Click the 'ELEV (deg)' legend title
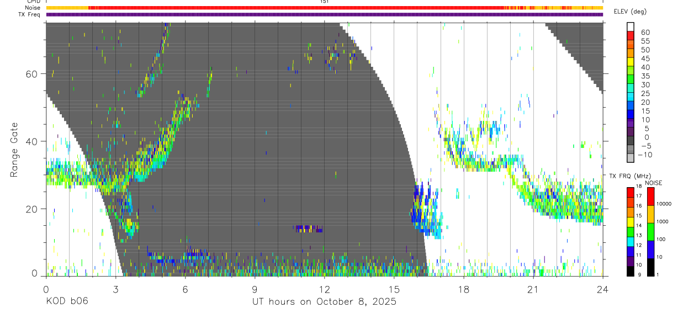The height and width of the screenshot is (313, 678). [x=630, y=12]
